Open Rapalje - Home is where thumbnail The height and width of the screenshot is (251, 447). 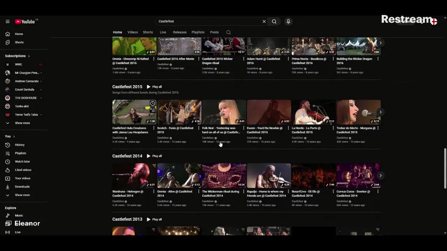pyautogui.click(x=269, y=176)
